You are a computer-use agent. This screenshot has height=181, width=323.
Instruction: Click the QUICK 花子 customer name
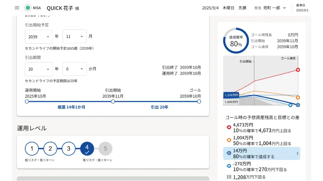click(x=60, y=8)
